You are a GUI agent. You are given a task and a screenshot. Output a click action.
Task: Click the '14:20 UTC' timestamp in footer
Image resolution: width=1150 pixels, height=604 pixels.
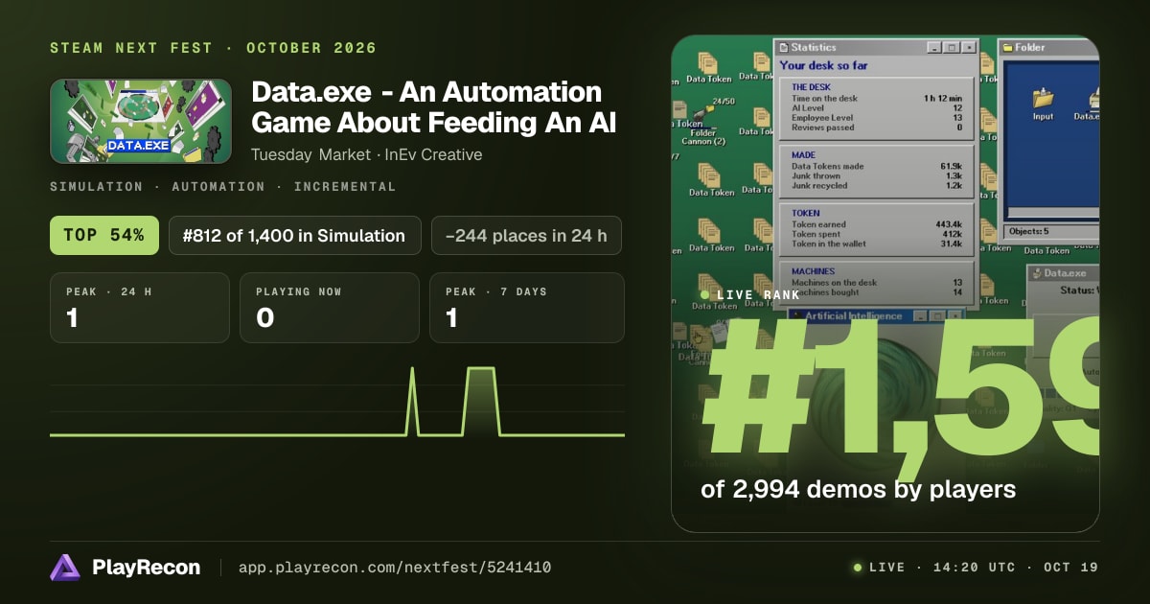point(974,568)
